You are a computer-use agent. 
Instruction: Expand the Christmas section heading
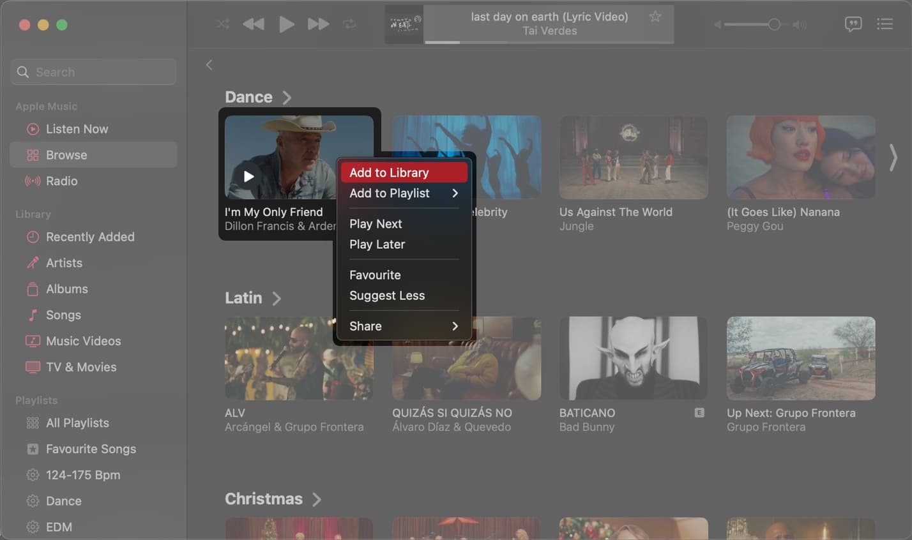(273, 499)
